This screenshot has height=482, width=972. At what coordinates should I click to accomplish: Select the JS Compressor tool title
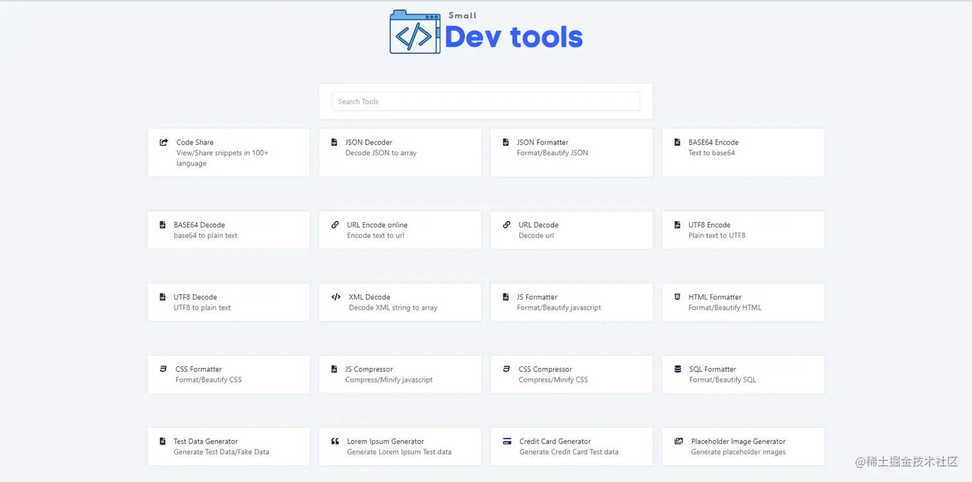tap(369, 370)
